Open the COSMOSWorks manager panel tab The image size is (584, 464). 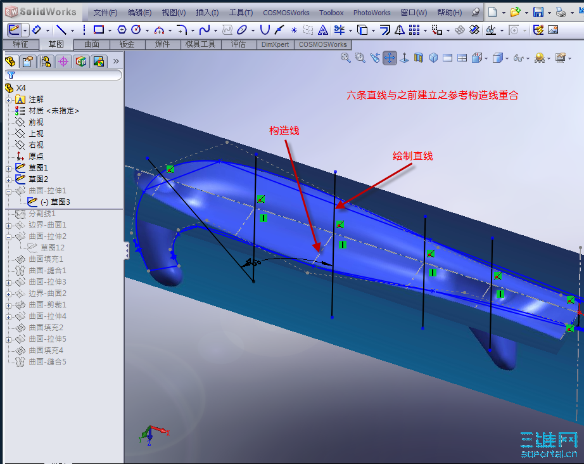coord(81,61)
